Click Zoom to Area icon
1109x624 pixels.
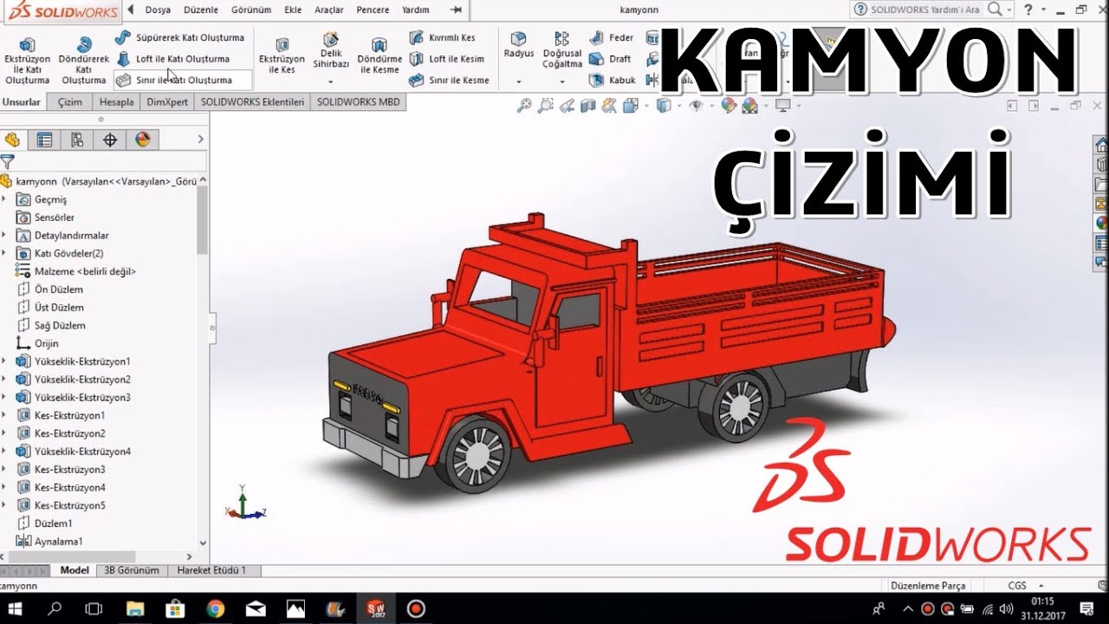(545, 106)
